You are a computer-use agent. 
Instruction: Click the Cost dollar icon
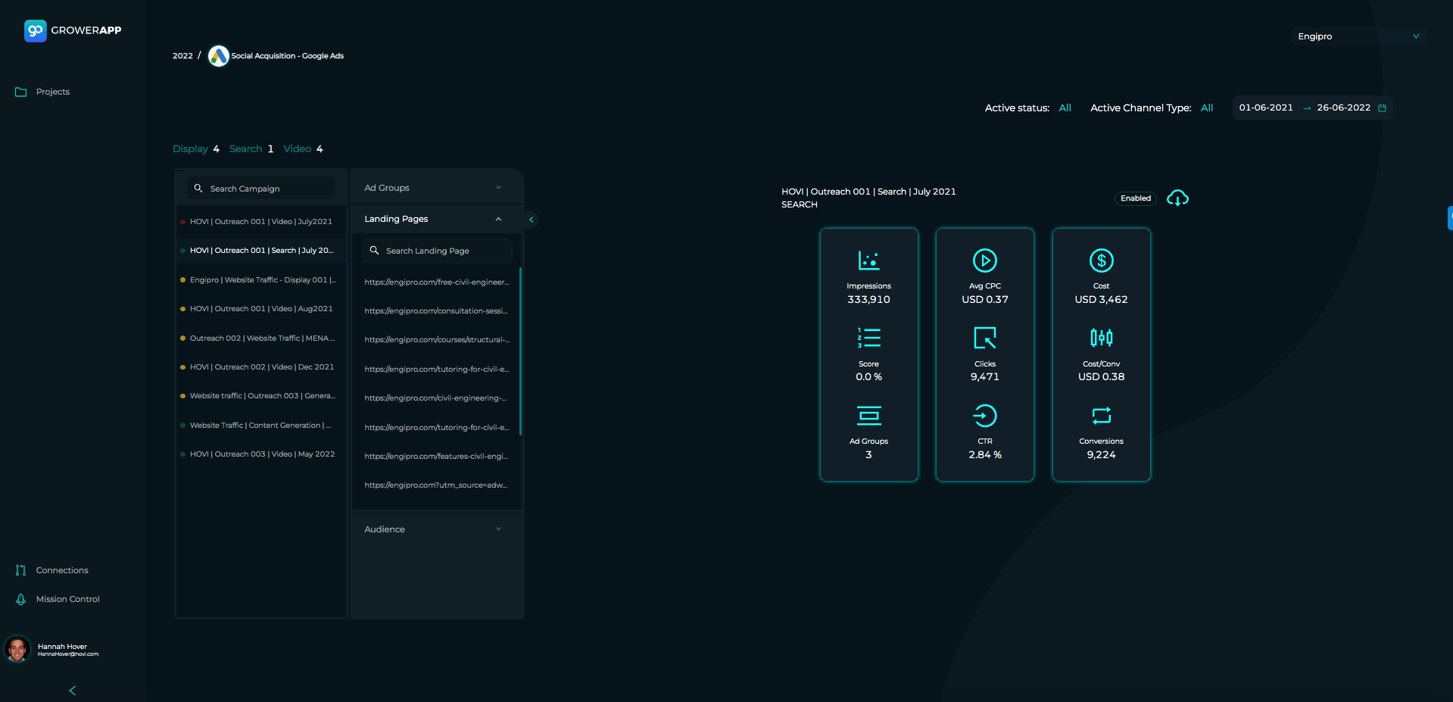[x=1101, y=261]
